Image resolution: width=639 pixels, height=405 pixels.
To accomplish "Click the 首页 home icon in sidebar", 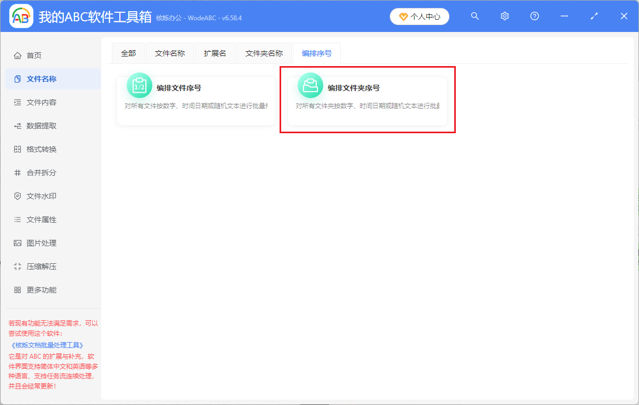I will (x=18, y=55).
